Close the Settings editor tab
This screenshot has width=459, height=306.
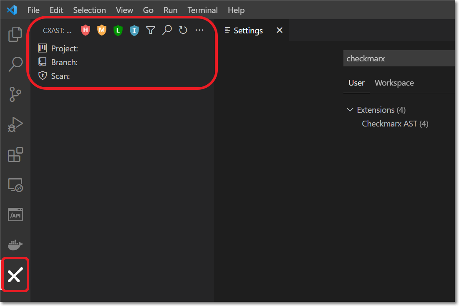(x=280, y=30)
